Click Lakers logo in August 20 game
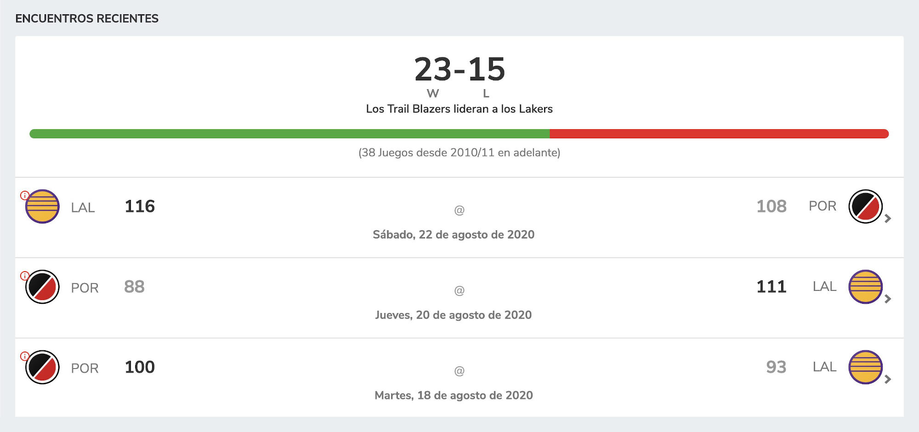 click(865, 287)
